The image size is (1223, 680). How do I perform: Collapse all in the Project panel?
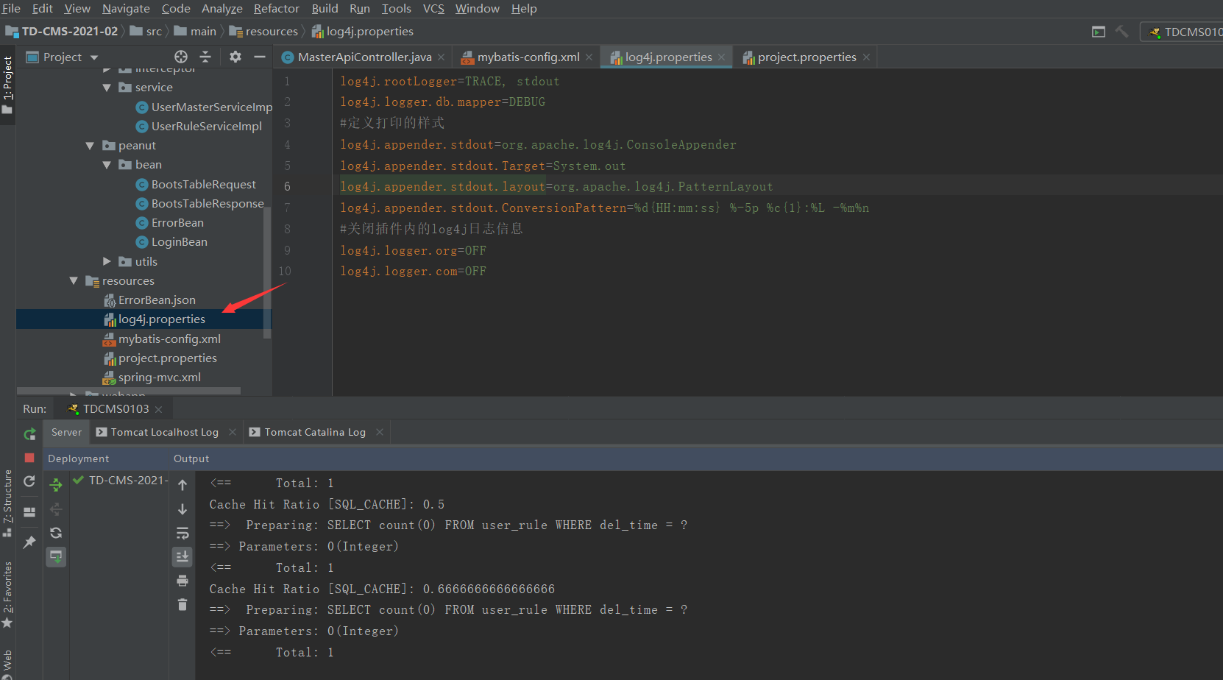coord(205,57)
